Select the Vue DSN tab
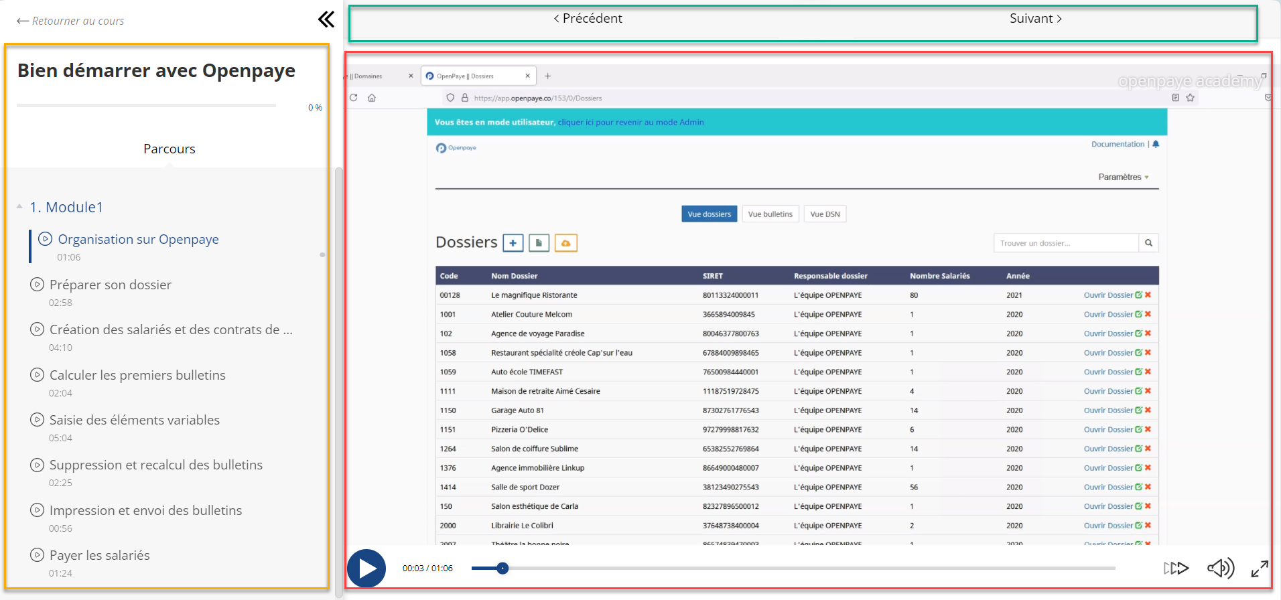 coord(825,214)
